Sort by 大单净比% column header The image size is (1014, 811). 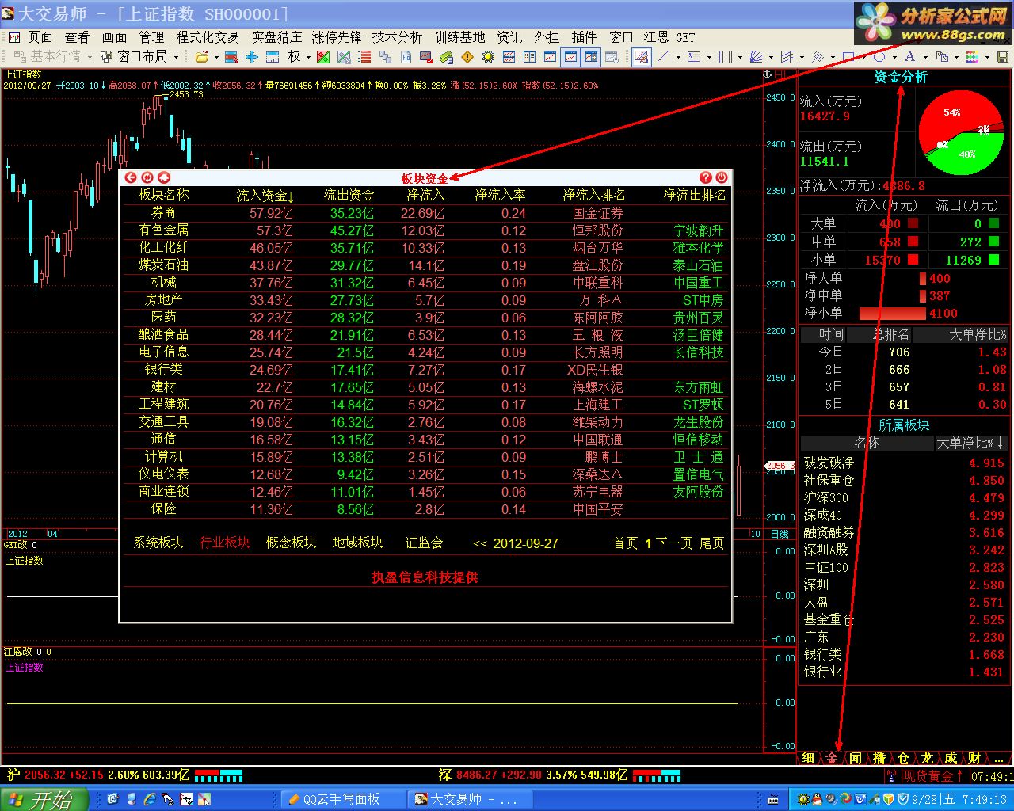point(970,443)
